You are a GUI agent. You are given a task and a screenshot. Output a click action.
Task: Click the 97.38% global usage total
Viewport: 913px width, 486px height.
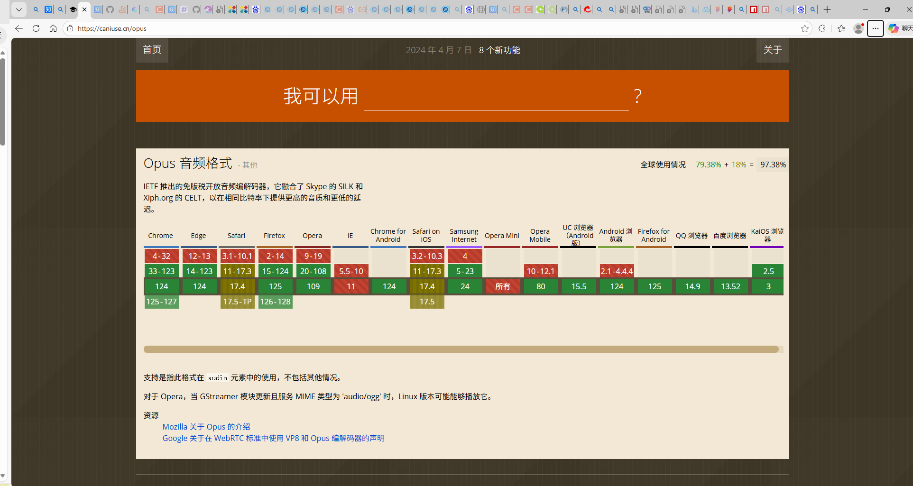point(773,165)
